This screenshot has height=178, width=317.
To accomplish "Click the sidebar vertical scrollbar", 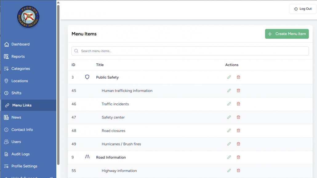I will [x=58, y=83].
